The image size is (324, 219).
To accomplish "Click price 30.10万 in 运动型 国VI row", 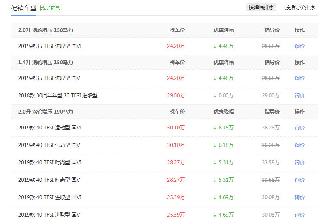I will (x=176, y=128).
